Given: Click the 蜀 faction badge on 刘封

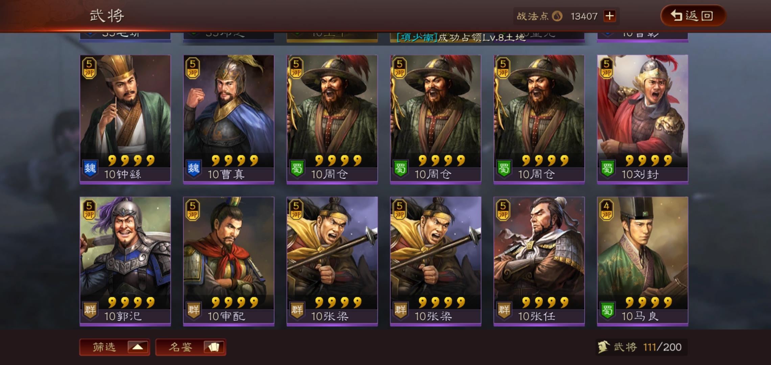Looking at the screenshot, I should pyautogui.click(x=607, y=168).
